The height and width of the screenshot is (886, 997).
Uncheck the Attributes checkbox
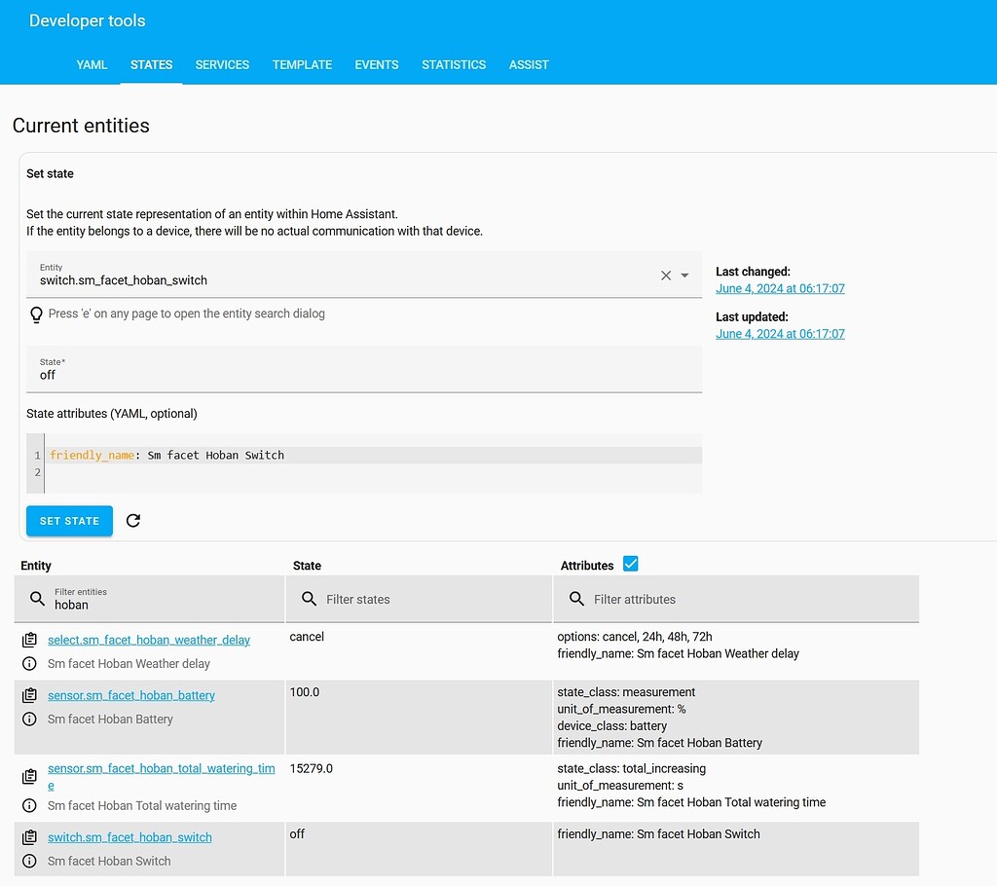pyautogui.click(x=631, y=563)
